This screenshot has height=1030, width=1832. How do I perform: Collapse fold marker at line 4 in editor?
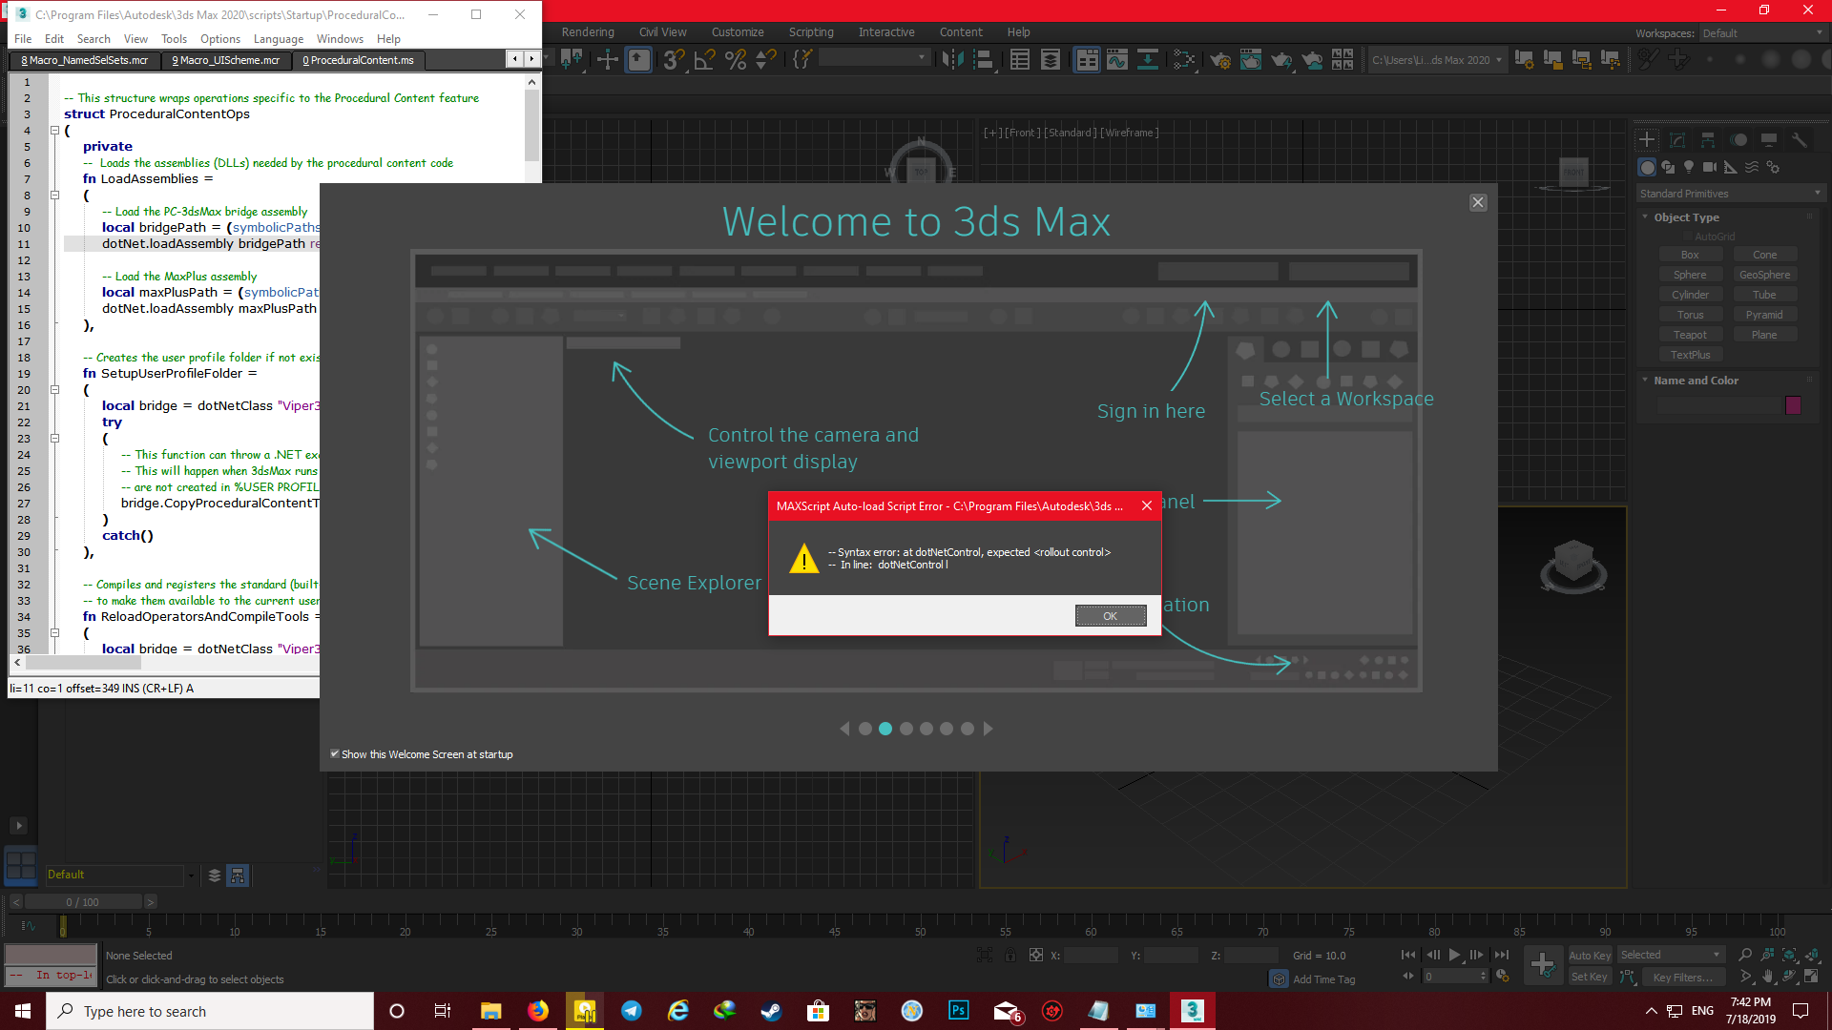[x=54, y=131]
